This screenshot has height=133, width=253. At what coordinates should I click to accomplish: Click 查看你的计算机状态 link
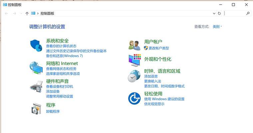(61, 46)
